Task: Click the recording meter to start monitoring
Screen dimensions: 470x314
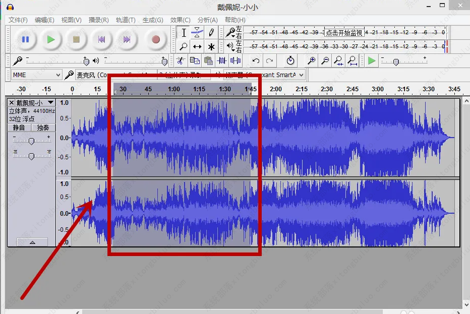Action: 344,32
